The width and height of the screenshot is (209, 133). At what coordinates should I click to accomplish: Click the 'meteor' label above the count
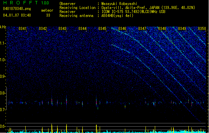click(x=47, y=10)
